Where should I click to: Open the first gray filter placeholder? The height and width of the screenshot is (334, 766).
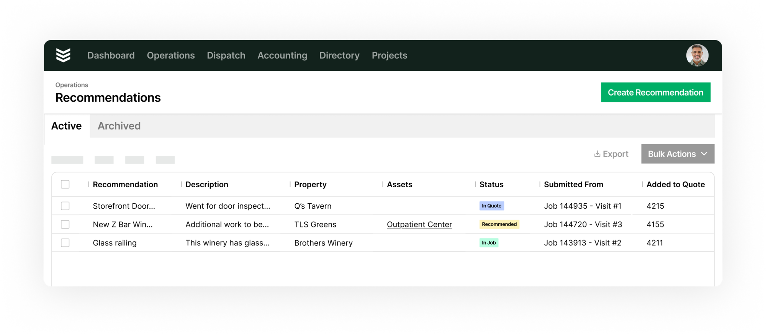tap(67, 160)
